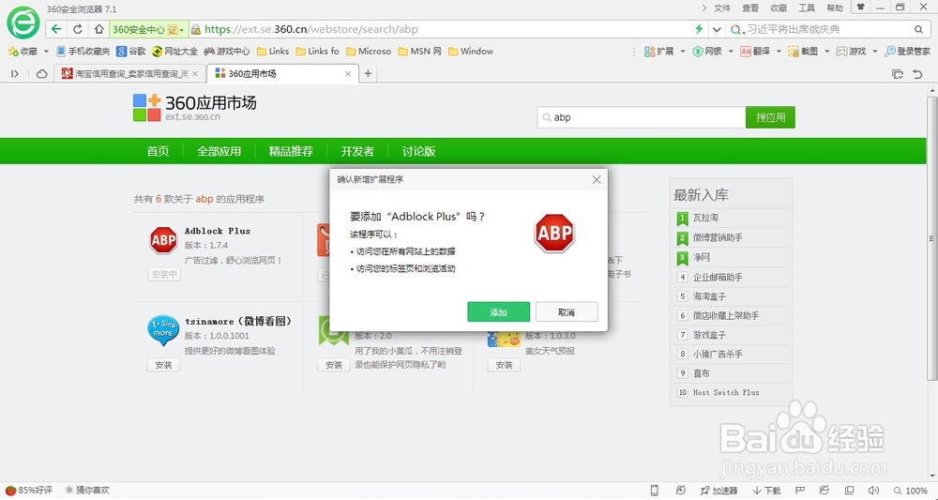This screenshot has width=938, height=500.
Task: Open the 精品推荐 navigation item
Action: (291, 151)
